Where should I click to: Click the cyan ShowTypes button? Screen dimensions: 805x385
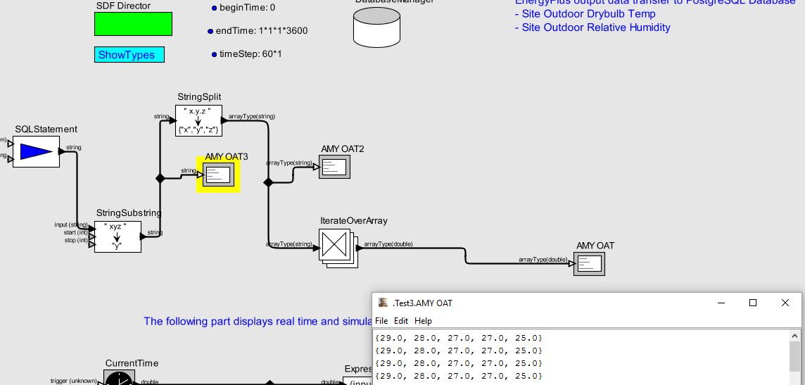(x=129, y=55)
